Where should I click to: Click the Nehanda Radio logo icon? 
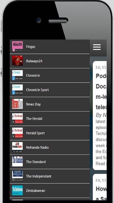(18, 147)
